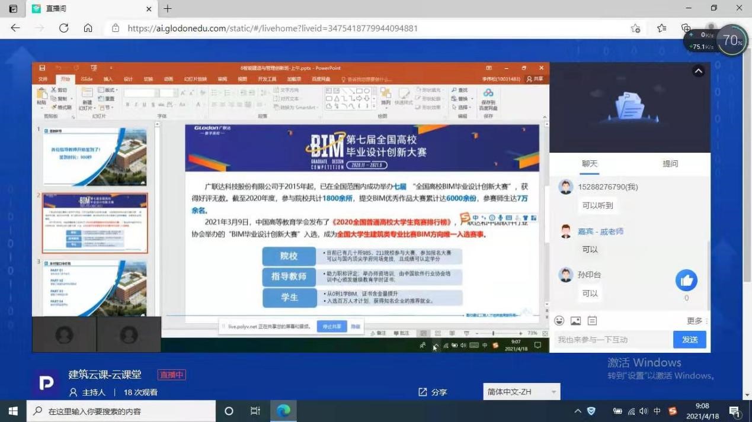Click 隐藏 in the screen sharing bar
Screen dimensions: 752x422
(x=356, y=326)
